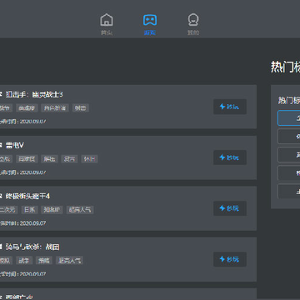Open game title 骑马与砍杀：战团
Viewport: 300px width, 300px height.
coord(32,247)
